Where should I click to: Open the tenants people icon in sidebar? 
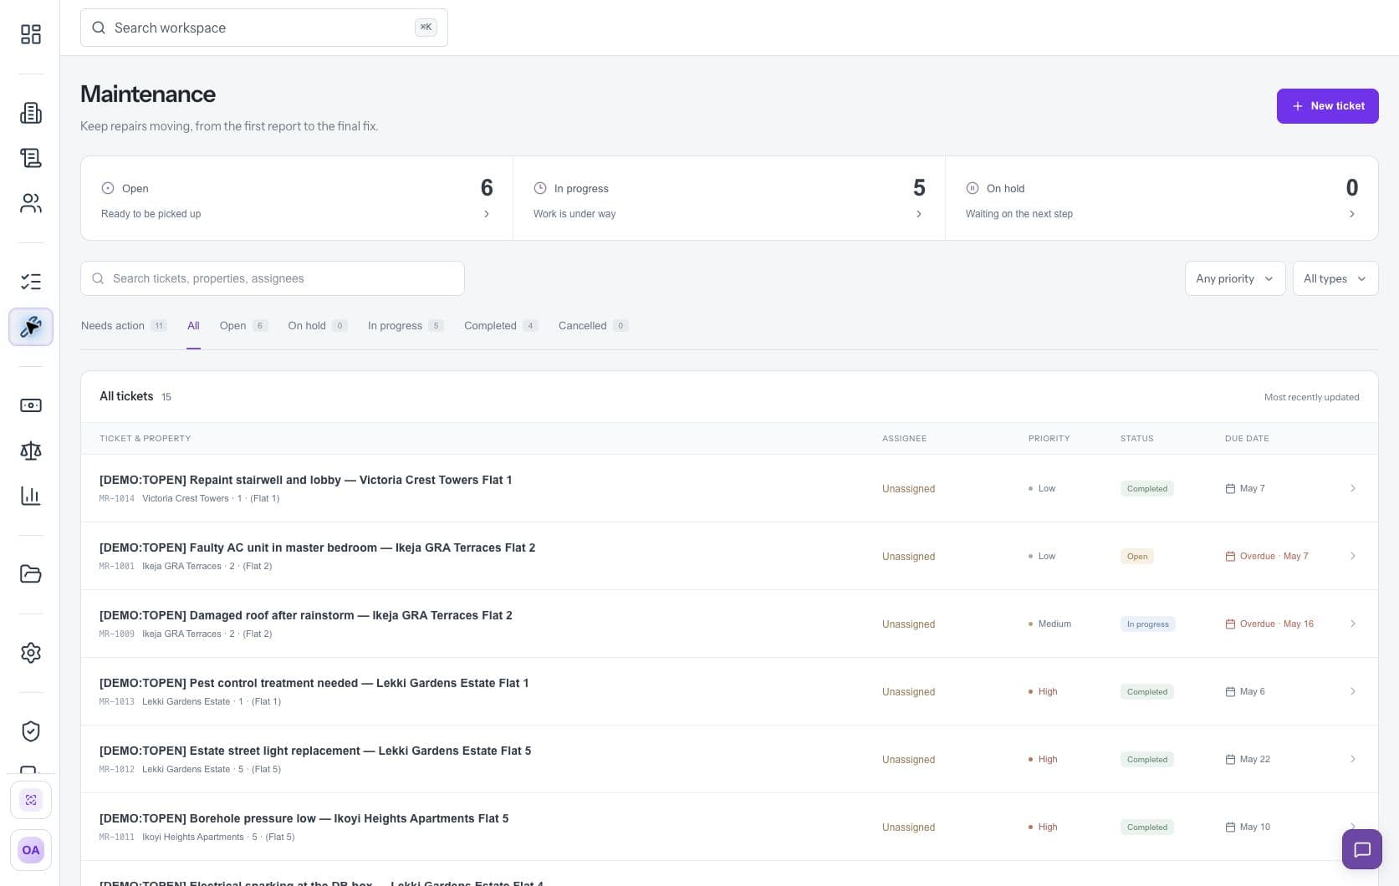31,203
